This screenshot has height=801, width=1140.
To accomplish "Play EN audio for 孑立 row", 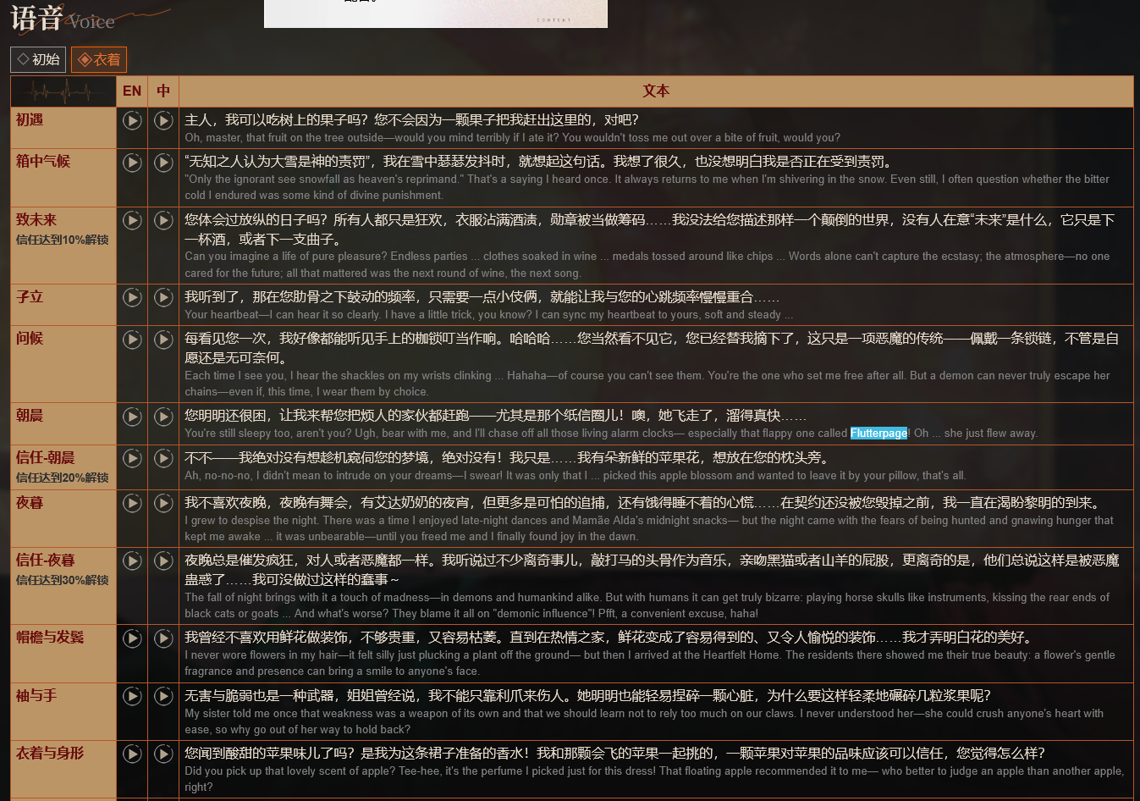I will tap(132, 297).
